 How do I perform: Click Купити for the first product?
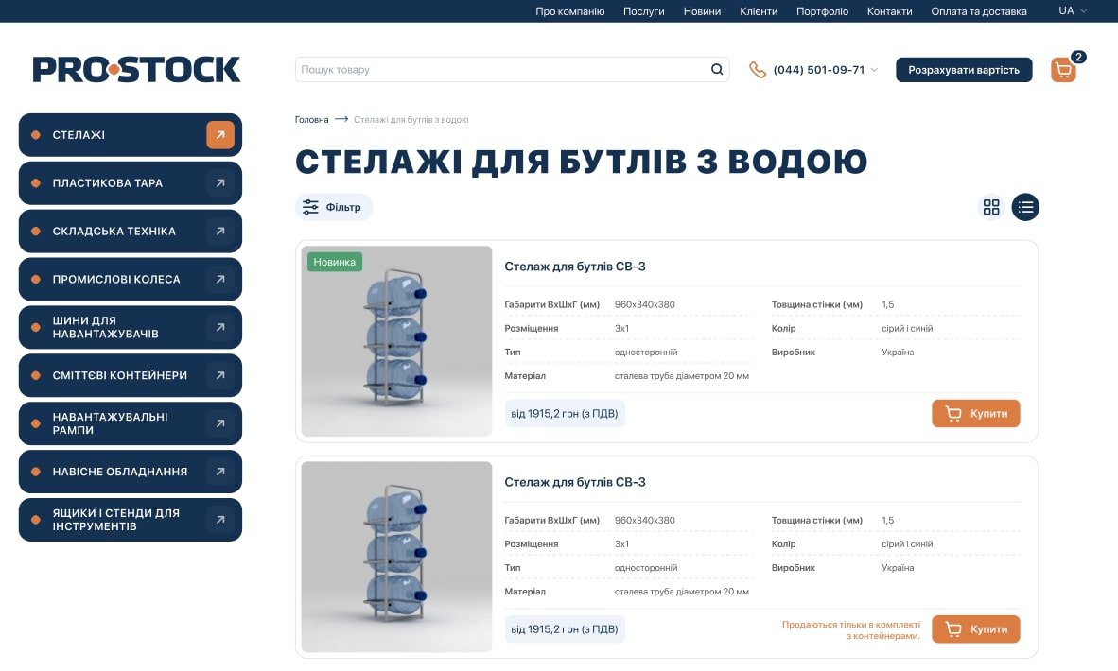[975, 414]
